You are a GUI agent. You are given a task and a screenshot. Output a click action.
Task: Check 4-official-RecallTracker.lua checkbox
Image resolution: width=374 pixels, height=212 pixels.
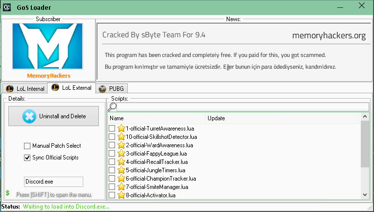112,162
